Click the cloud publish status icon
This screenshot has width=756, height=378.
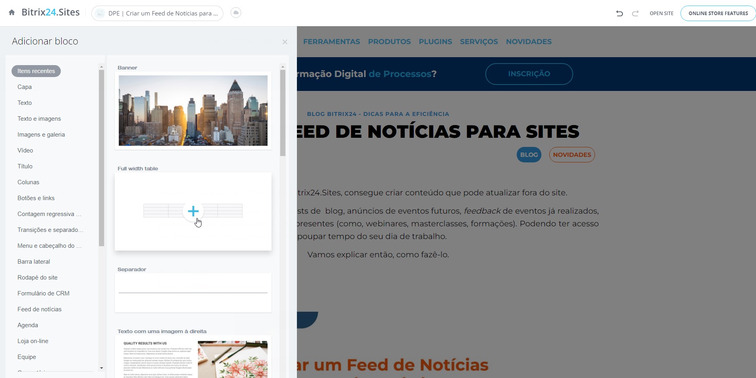tap(236, 13)
